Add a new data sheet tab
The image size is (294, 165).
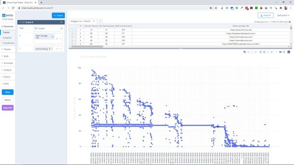[x=100, y=21]
